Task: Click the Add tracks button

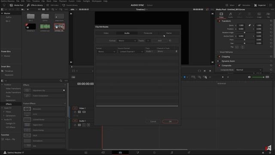Action: 159,40
